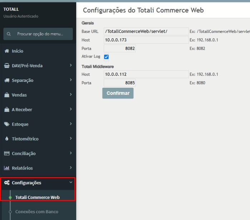Toggle the Ativar Log checkbox
The width and height of the screenshot is (250, 220).
coord(106,57)
